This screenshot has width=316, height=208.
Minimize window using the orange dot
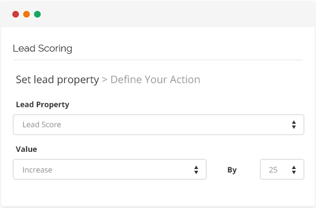26,14
